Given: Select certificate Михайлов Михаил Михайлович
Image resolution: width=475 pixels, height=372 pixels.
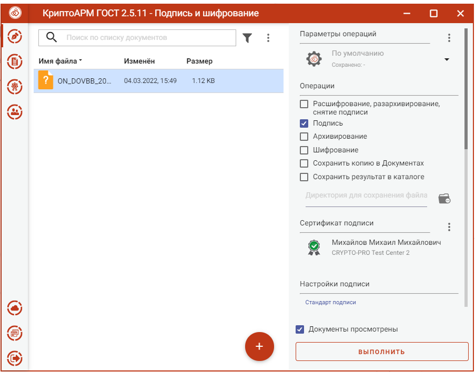Looking at the screenshot, I should coord(386,242).
